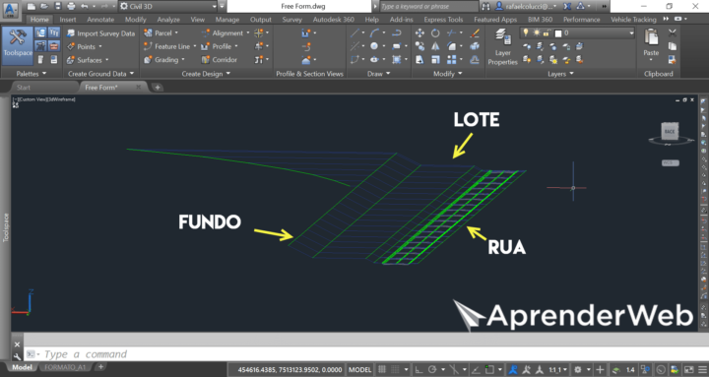Open the Civil 3D workspace dropdown
The width and height of the screenshot is (709, 377).
[167, 6]
